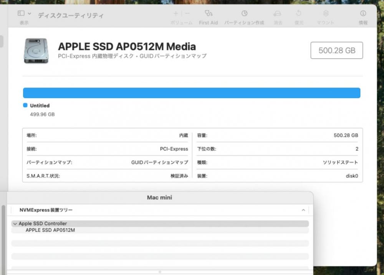This screenshot has height=275, width=384.
Task: Open the view options chevron beside sidebar icon
Action: click(30, 13)
